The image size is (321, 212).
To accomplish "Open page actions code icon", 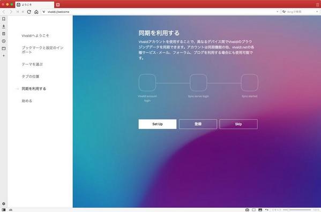I will [x=266, y=210].
